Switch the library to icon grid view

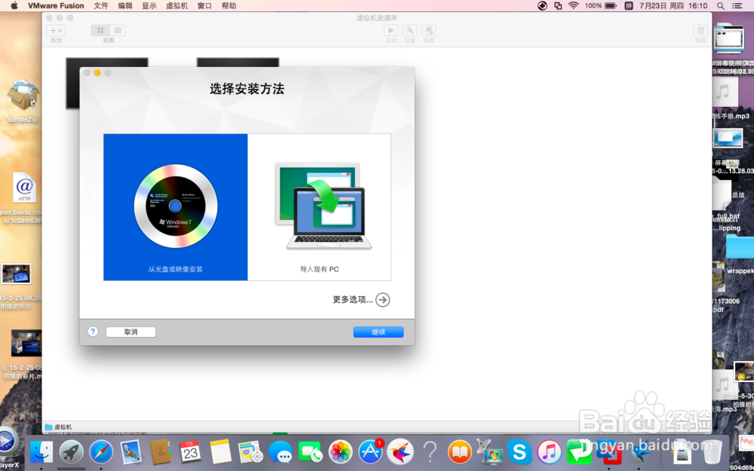point(100,30)
